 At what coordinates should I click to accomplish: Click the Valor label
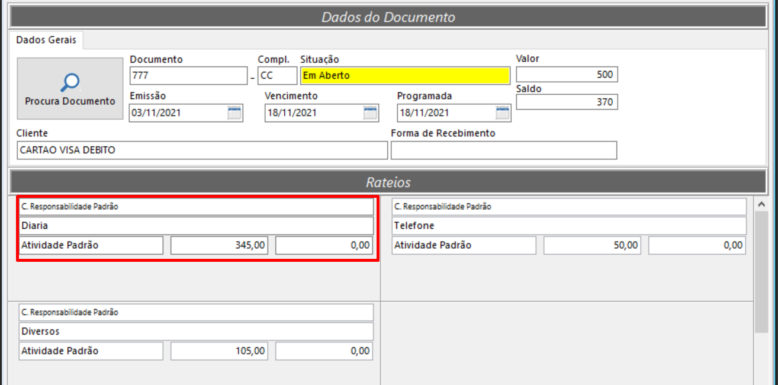pyautogui.click(x=528, y=59)
